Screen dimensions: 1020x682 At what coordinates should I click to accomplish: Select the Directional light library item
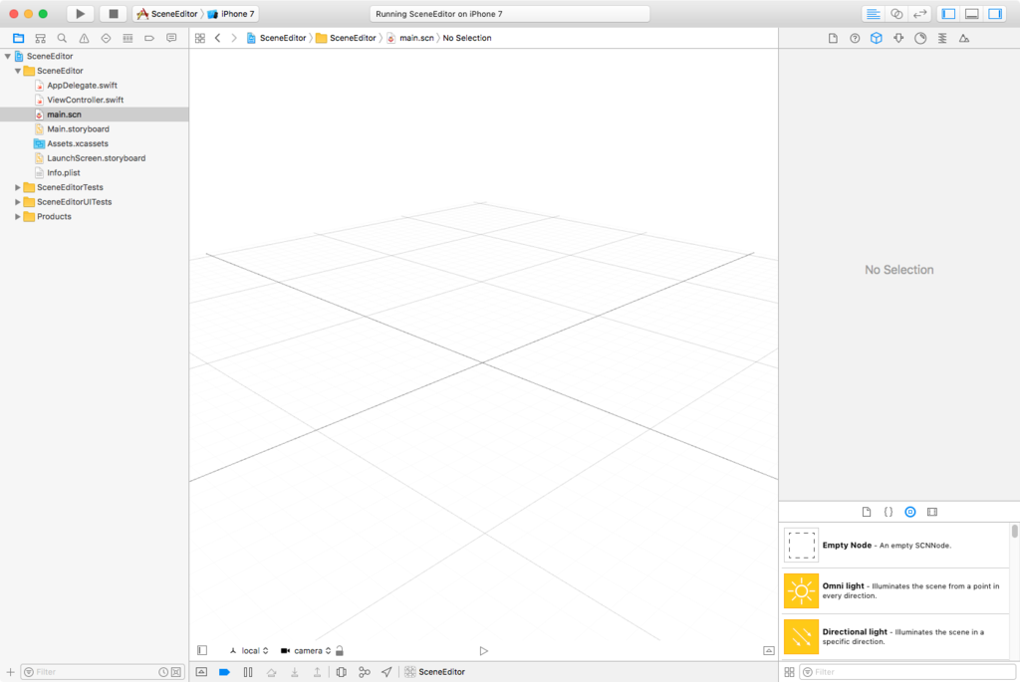tap(895, 636)
